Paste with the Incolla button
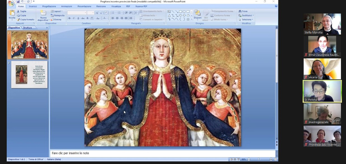346x164 pixels. click(12, 15)
